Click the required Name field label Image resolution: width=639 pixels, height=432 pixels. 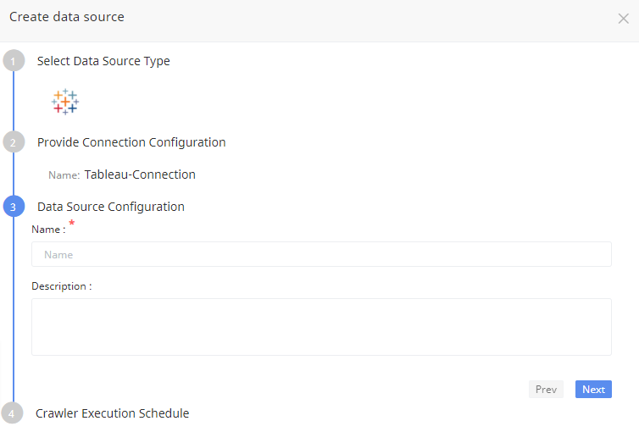[47, 230]
